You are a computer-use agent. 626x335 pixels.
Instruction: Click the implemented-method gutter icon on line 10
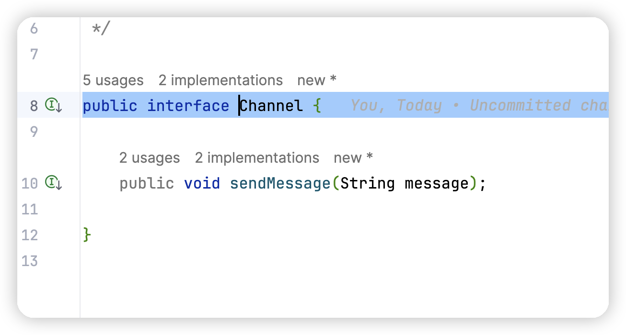(x=53, y=182)
